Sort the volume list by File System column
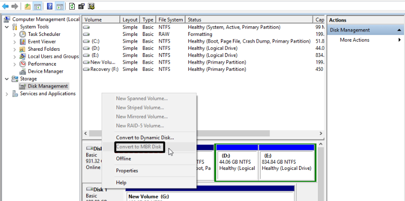 click(x=171, y=20)
